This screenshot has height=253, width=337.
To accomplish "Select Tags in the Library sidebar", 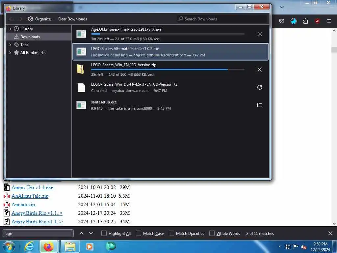I will pyautogui.click(x=39, y=44).
